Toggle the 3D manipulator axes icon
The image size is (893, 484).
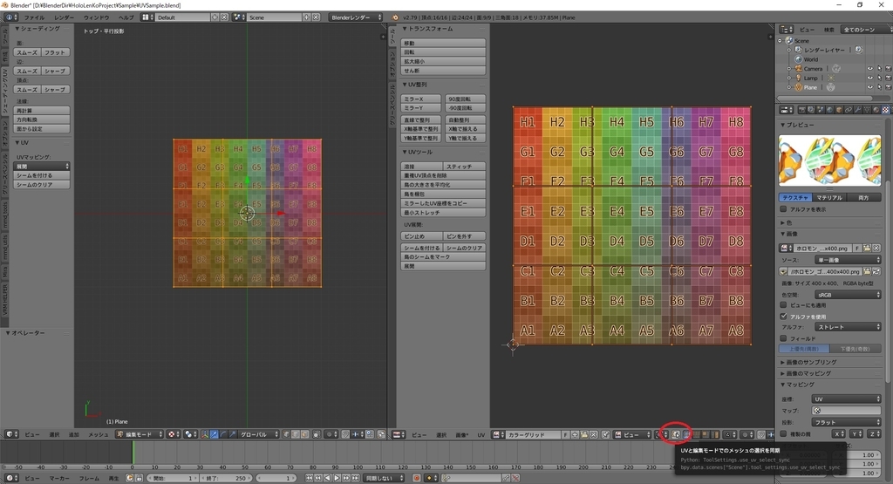205,434
